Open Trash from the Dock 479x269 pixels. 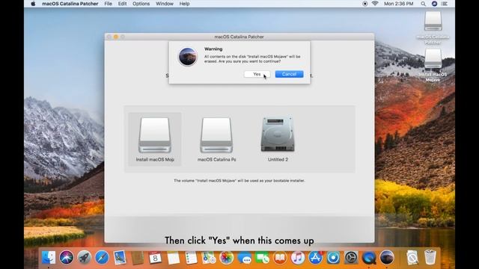click(430, 258)
